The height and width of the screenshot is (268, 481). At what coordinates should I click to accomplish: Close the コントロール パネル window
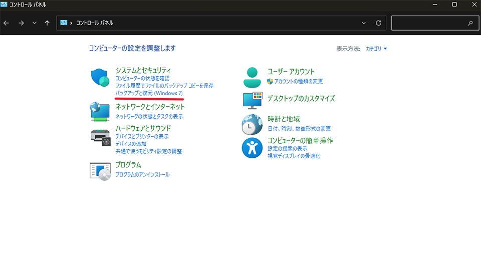click(x=474, y=5)
